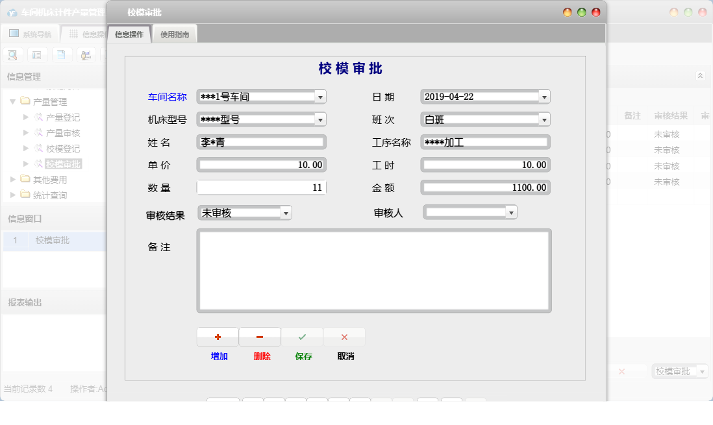Click the plus icon above 增加
The height and width of the screenshot is (425, 713).
point(218,337)
